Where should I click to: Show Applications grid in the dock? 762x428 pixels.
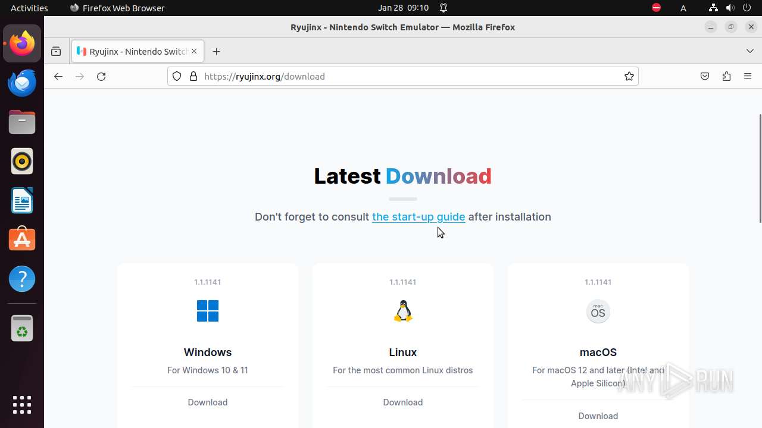(22, 405)
